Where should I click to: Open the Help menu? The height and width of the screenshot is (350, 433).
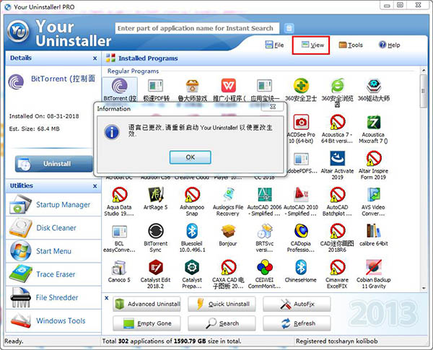(390, 45)
